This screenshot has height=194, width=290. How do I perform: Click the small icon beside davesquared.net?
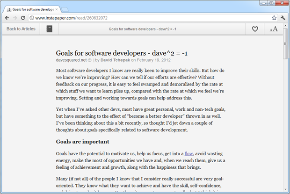89,60
